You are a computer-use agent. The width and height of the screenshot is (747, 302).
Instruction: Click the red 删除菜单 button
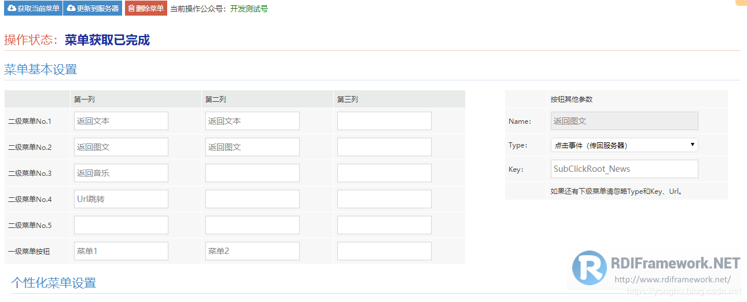coord(146,8)
